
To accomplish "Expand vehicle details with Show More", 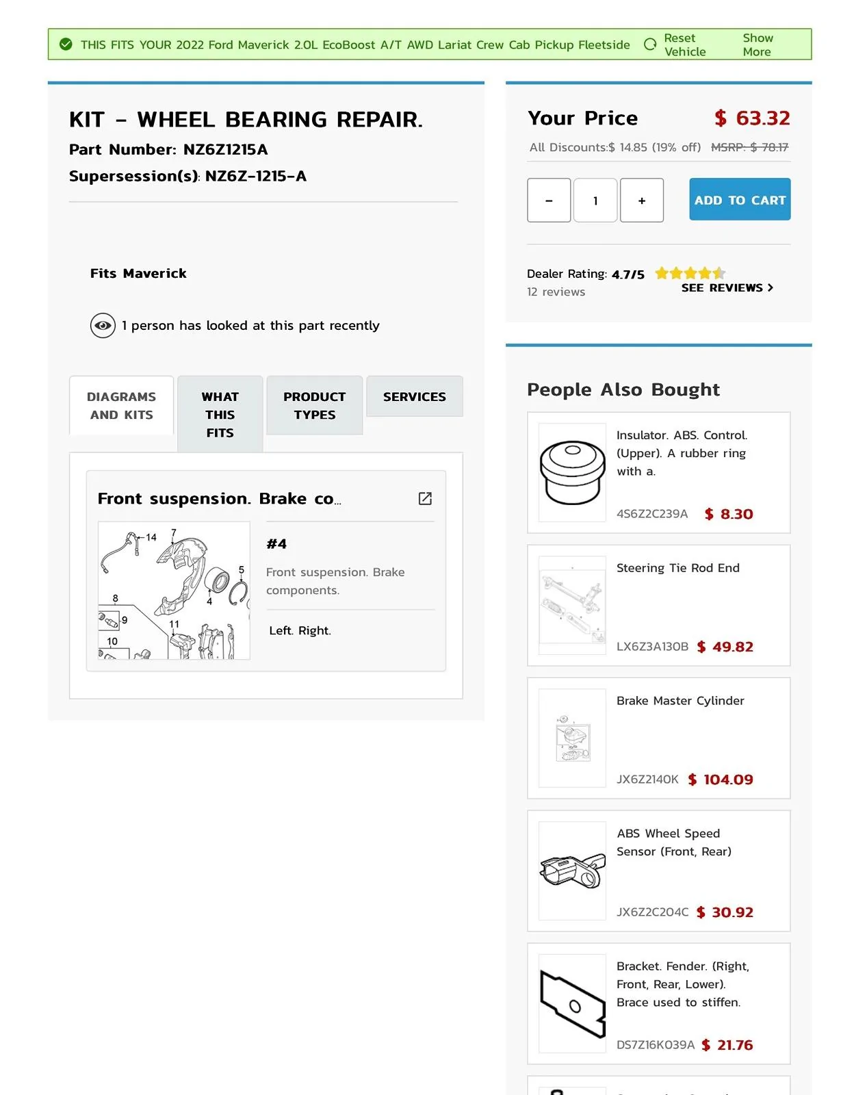I will [x=758, y=44].
